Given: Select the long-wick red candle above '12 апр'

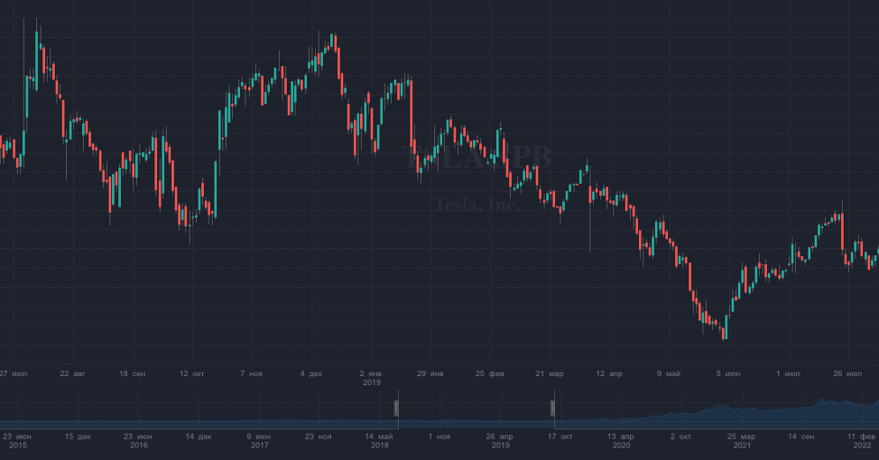Looking at the screenshot, I should click(x=589, y=196).
